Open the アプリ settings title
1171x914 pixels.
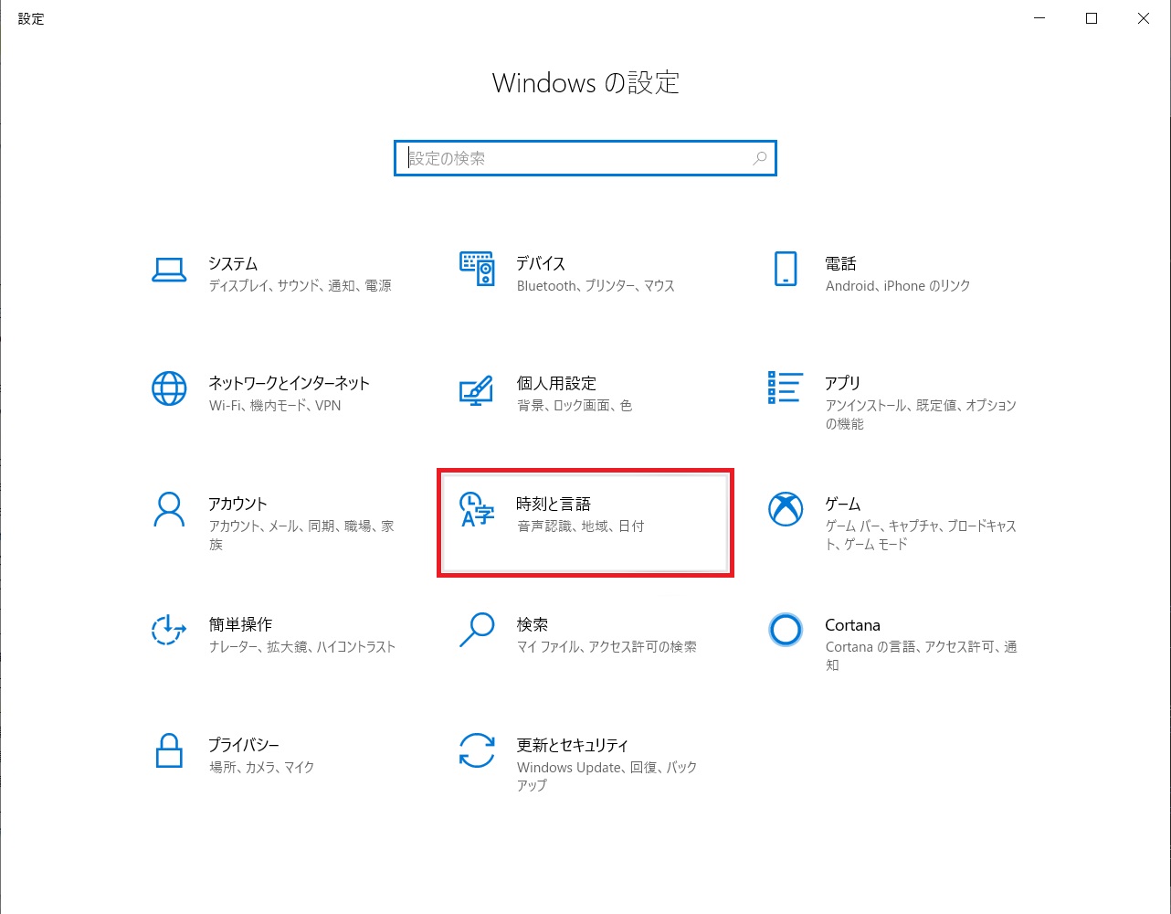pos(843,383)
